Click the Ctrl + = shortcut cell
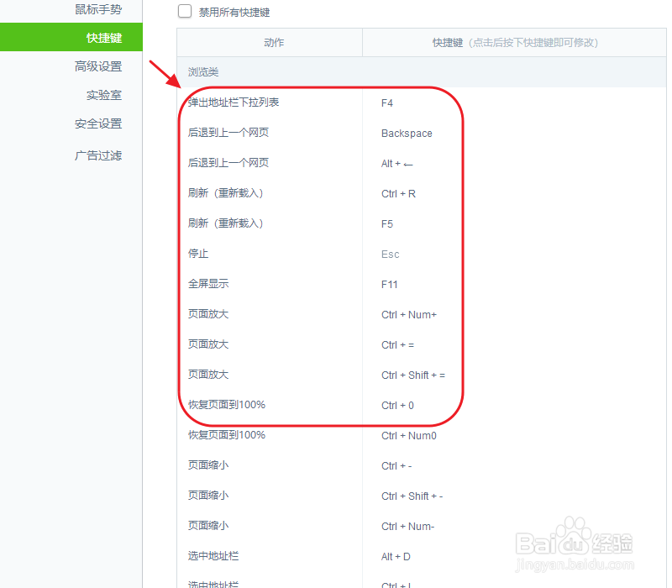Image resolution: width=672 pixels, height=588 pixels. pyautogui.click(x=397, y=345)
